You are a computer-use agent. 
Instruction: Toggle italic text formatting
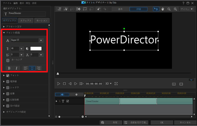tap(16, 68)
